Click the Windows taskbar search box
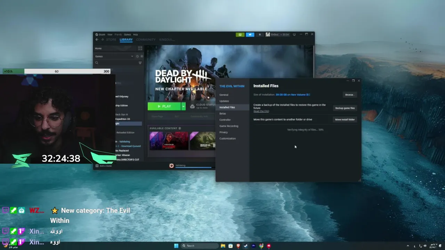The height and width of the screenshot is (250, 445). pyautogui.click(x=200, y=246)
